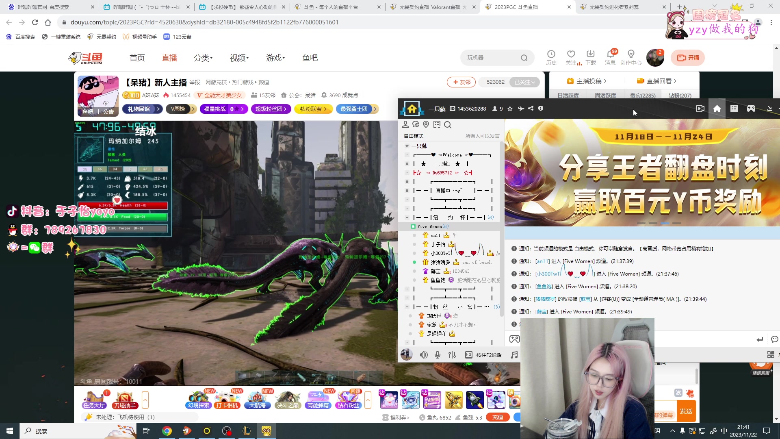Click the 充值 recharge button
The width and height of the screenshot is (780, 439).
[x=498, y=417]
